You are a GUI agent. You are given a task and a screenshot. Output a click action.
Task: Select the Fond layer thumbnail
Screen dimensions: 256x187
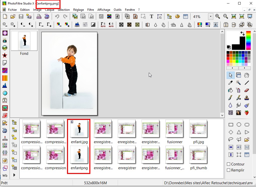coord(24,41)
